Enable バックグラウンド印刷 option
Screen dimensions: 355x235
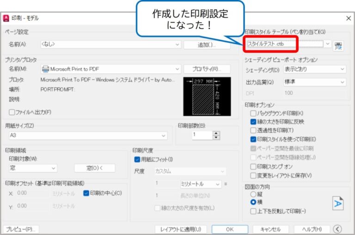click(x=253, y=113)
